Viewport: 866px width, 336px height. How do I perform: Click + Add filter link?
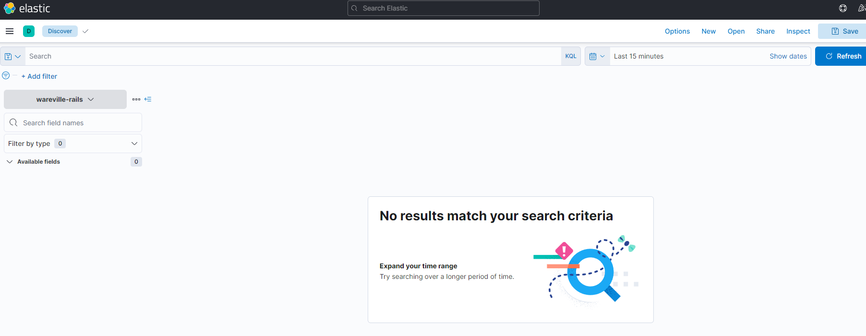(x=39, y=76)
